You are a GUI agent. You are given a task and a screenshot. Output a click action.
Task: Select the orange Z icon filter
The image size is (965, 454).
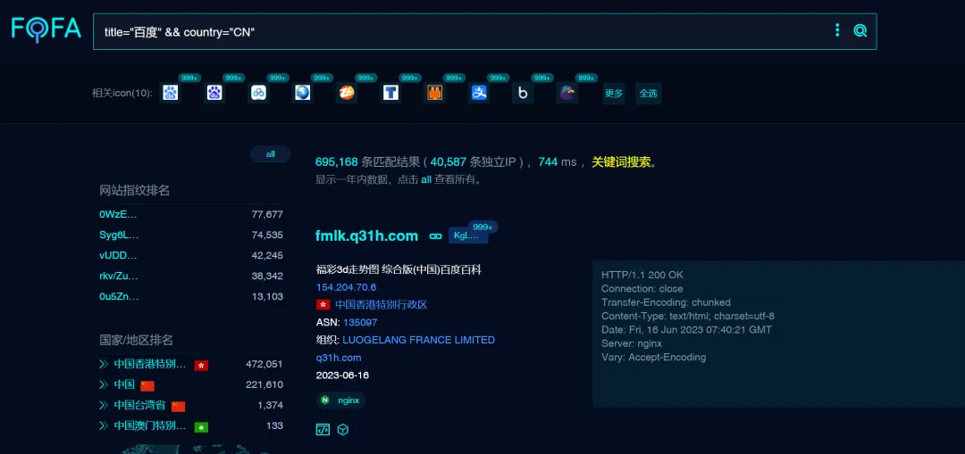[x=347, y=93]
